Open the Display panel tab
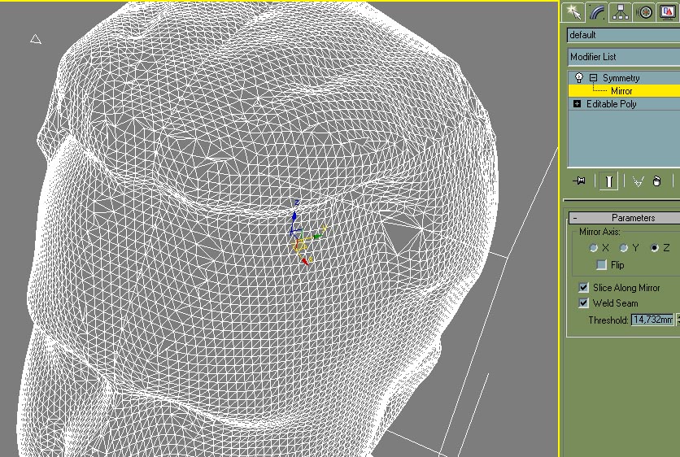Viewport: 680px width, 457px height. (x=669, y=11)
